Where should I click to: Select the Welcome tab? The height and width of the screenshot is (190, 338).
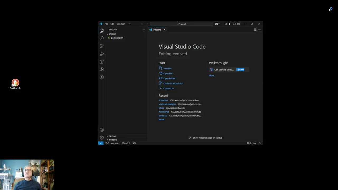(157, 30)
